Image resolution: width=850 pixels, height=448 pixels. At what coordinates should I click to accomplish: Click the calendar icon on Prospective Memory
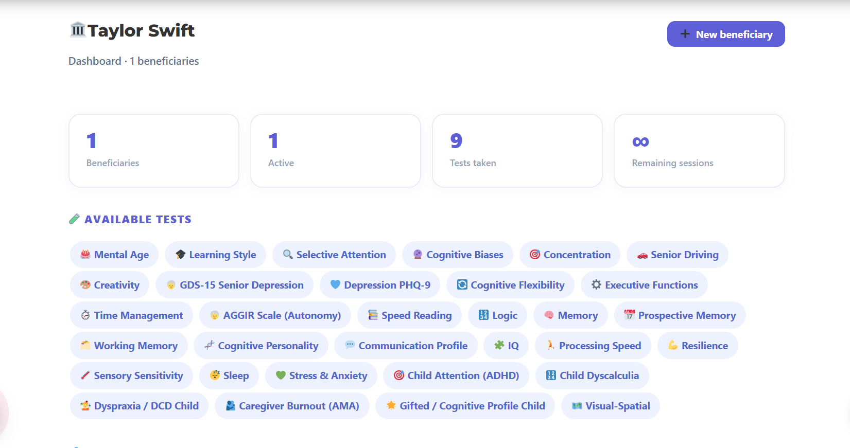(x=629, y=315)
